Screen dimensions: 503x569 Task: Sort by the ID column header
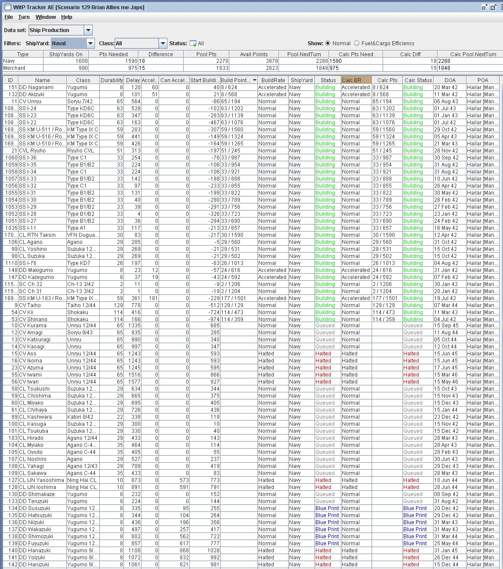pos(11,80)
